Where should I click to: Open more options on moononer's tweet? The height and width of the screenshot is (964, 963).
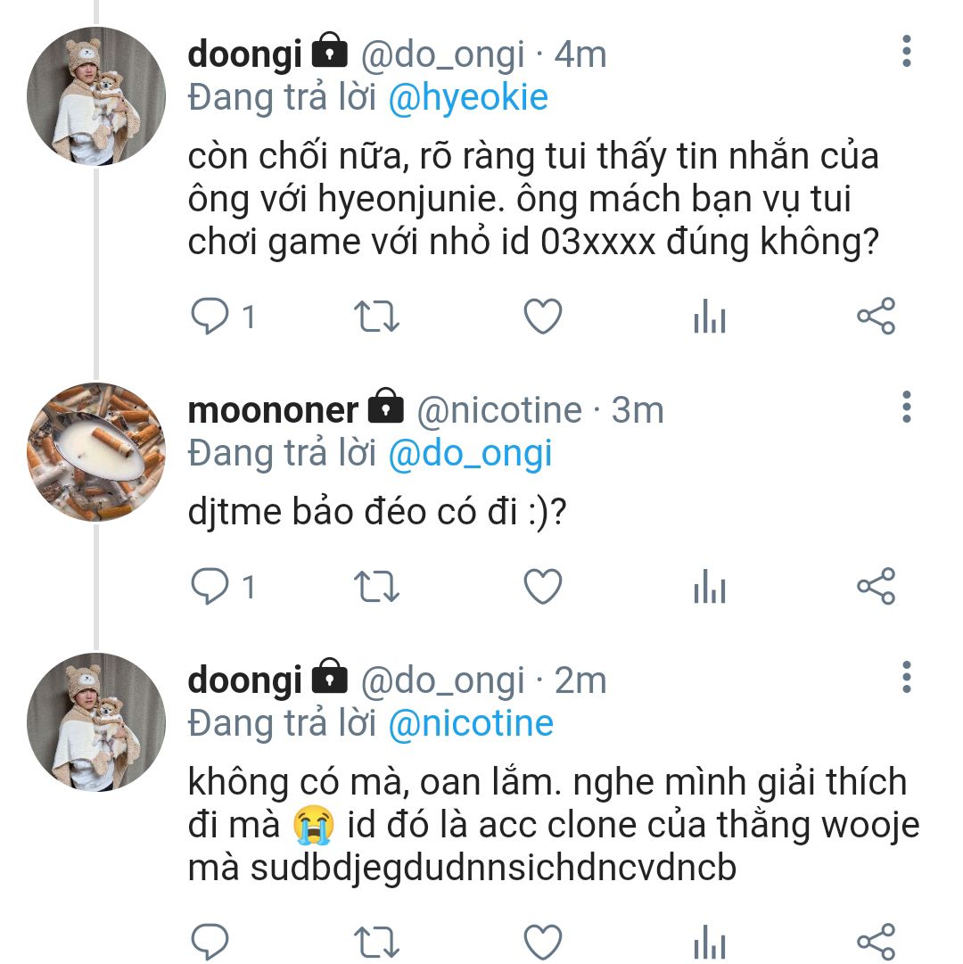coord(906,407)
